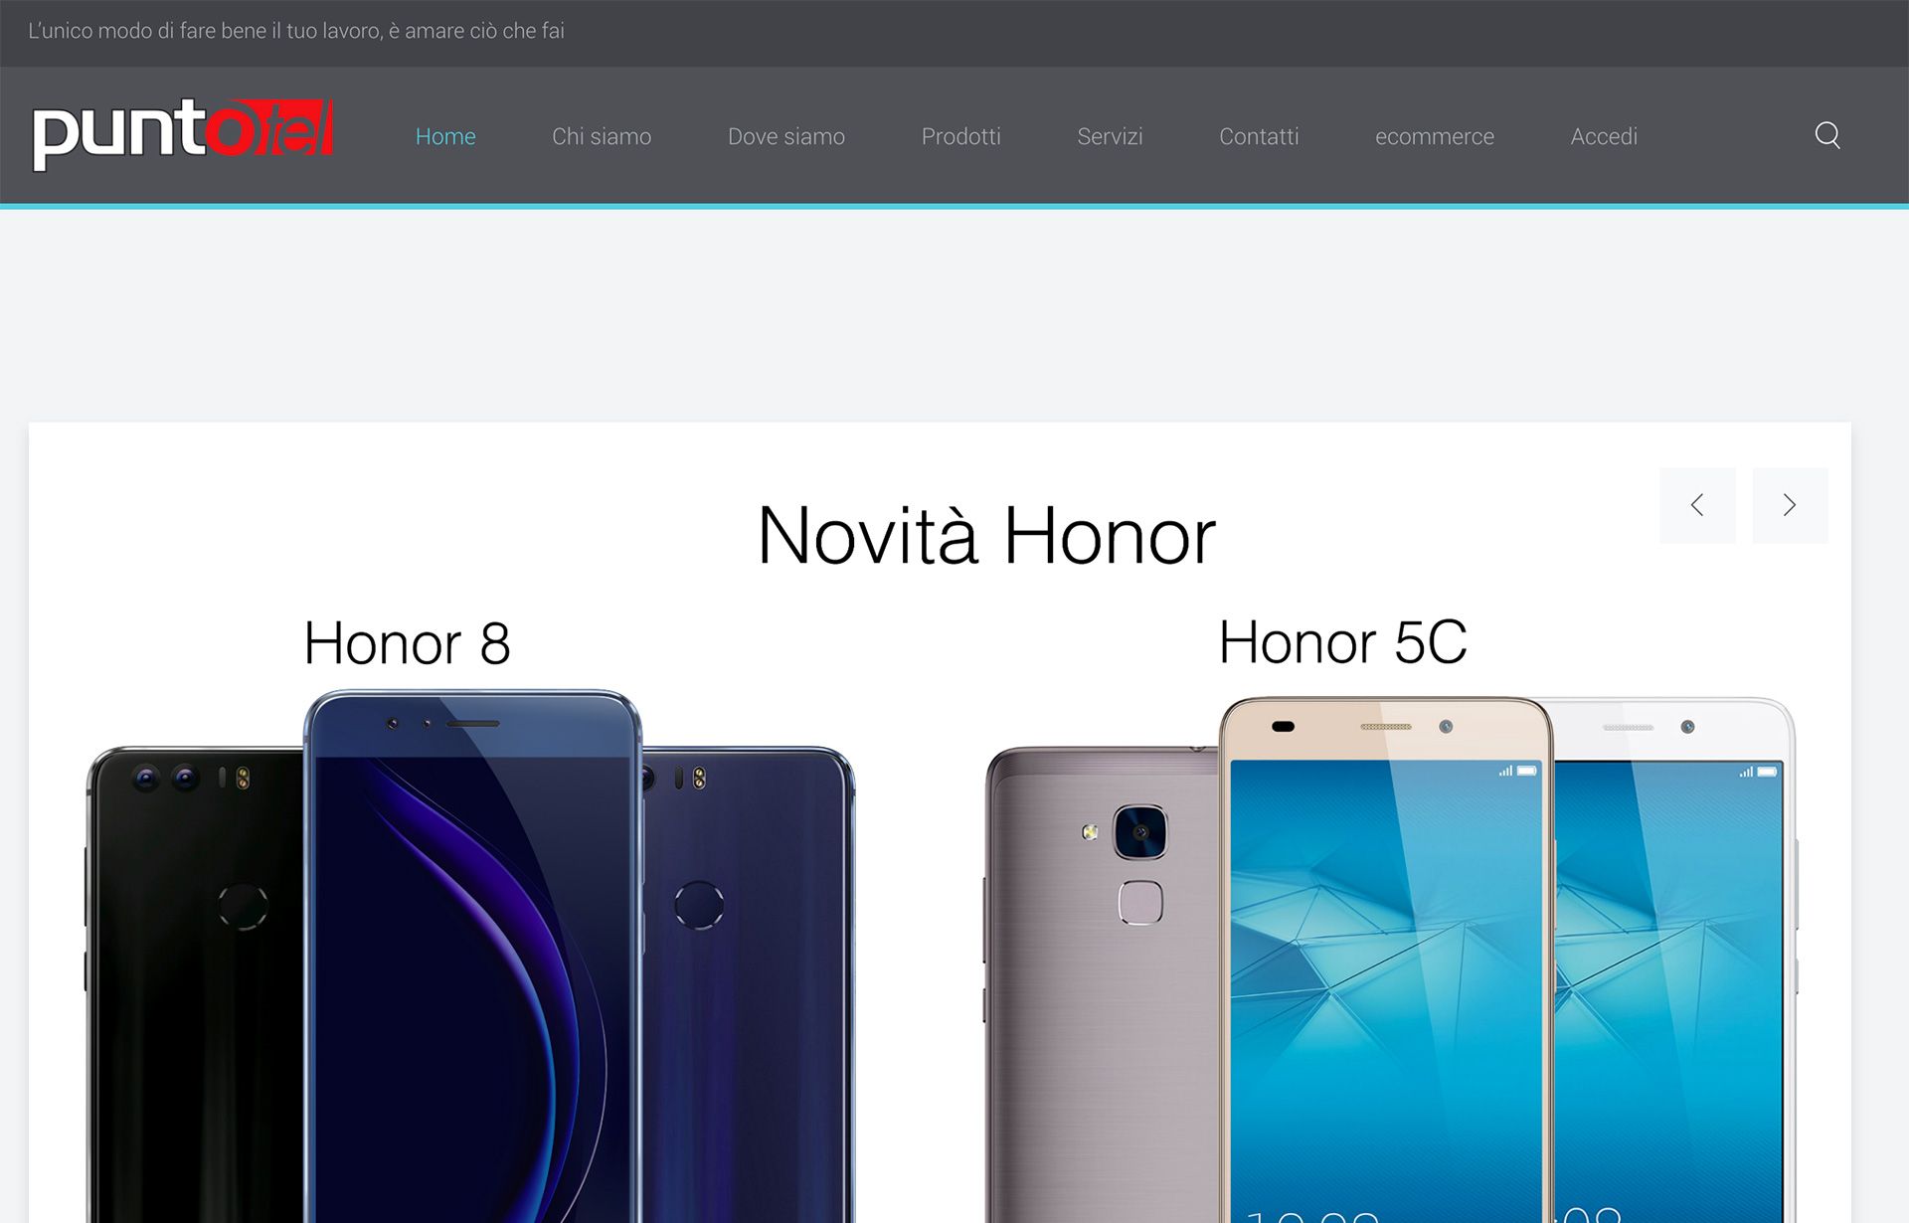Open the search magnifier icon
The height and width of the screenshot is (1223, 1909).
1827,135
